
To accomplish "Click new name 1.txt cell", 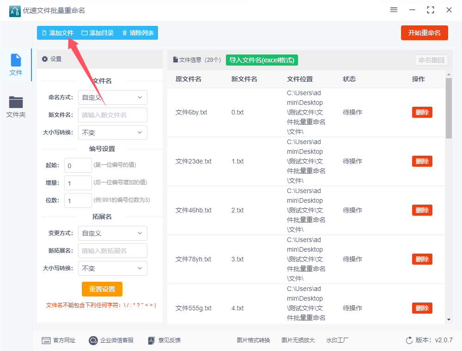I will (x=237, y=161).
